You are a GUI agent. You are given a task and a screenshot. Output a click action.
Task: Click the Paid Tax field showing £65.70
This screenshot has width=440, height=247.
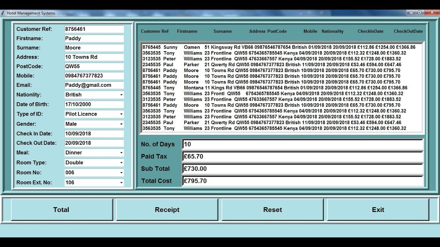(x=303, y=156)
